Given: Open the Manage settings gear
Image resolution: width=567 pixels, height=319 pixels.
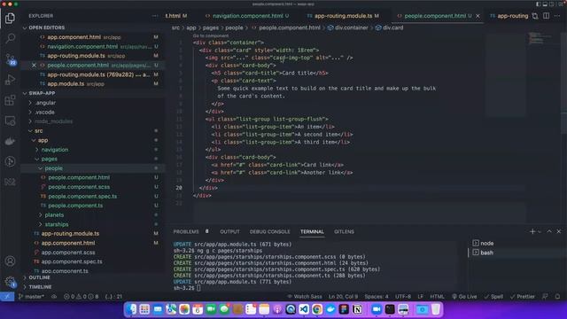Looking at the screenshot, I should pyautogui.click(x=10, y=282).
